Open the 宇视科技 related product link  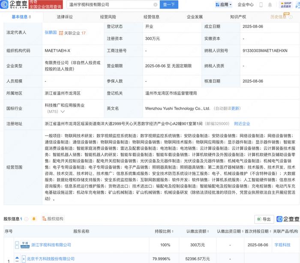pos(282,245)
